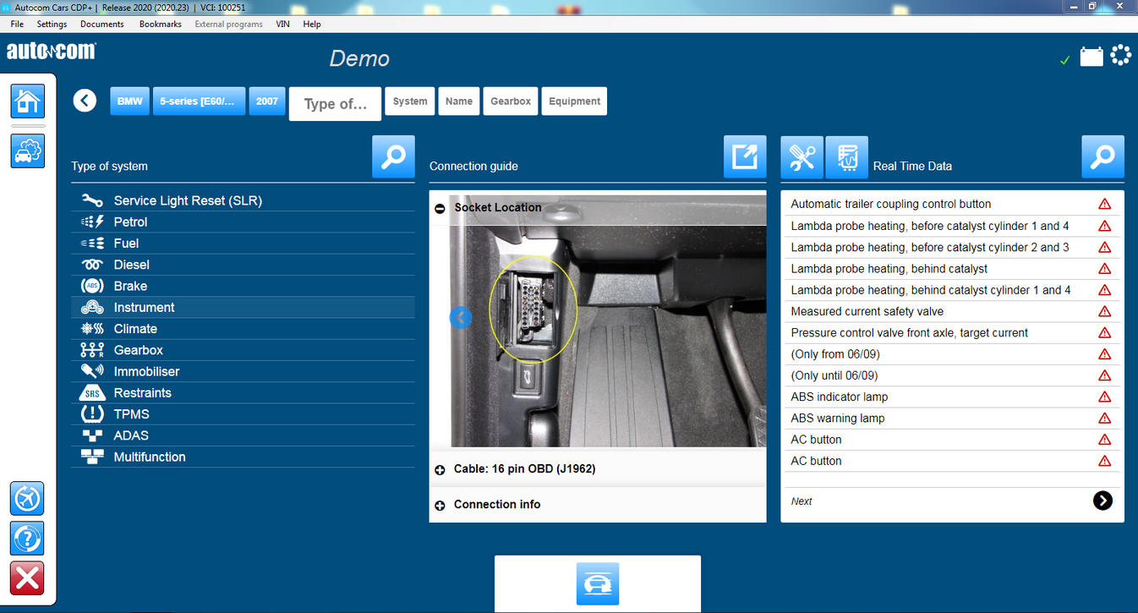Open the Settings menu
Screen dimensions: 1138x613
coord(52,24)
